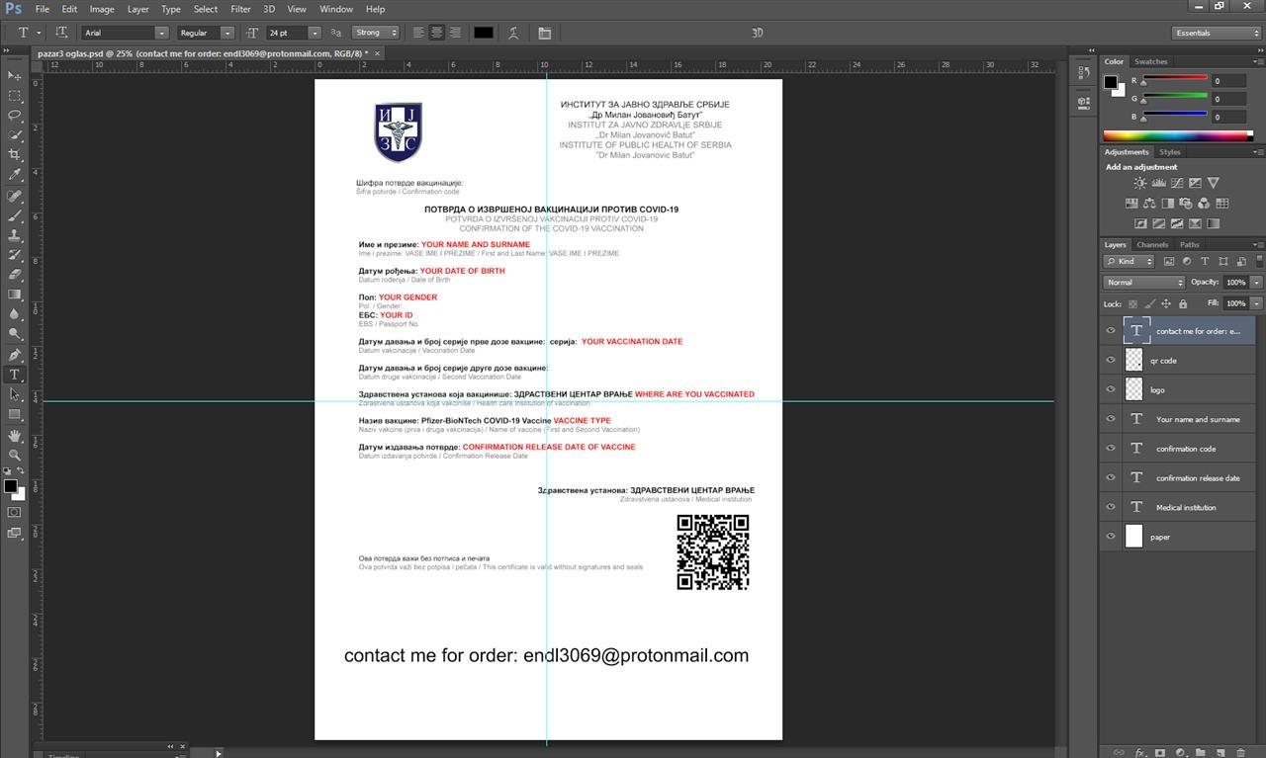Hide the qr code layer
Image resolution: width=1266 pixels, height=758 pixels.
1111,361
